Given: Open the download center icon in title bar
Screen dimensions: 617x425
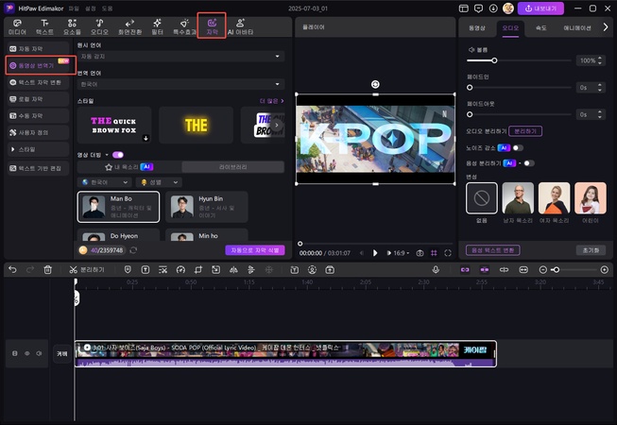Looking at the screenshot, I should pyautogui.click(x=493, y=8).
